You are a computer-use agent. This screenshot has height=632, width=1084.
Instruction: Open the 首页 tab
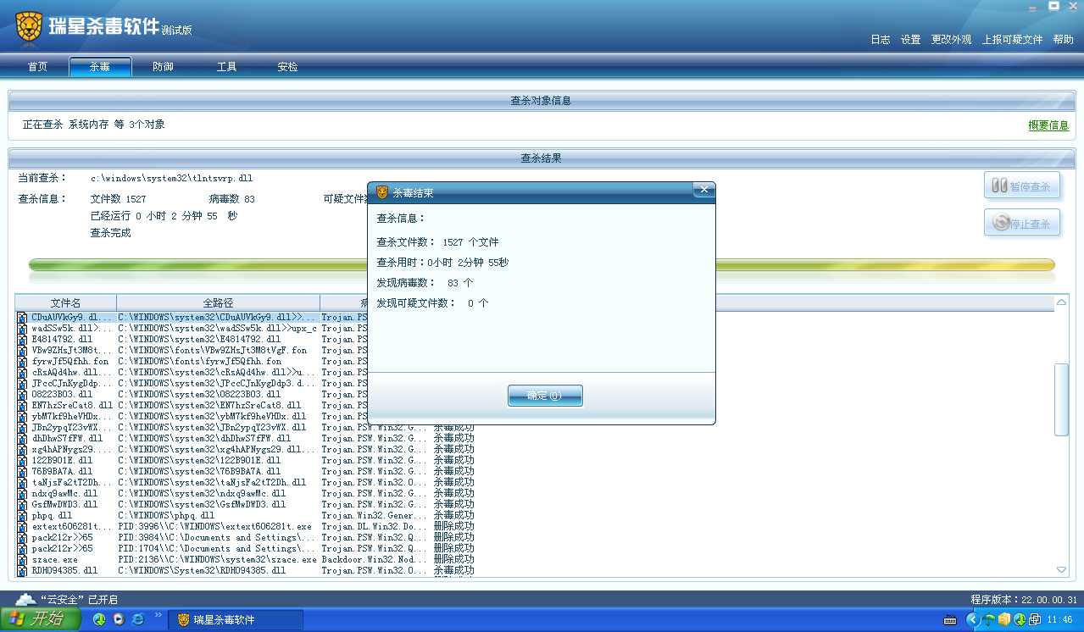(37, 67)
